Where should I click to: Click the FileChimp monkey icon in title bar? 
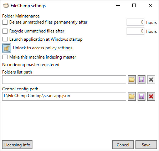(6, 6)
